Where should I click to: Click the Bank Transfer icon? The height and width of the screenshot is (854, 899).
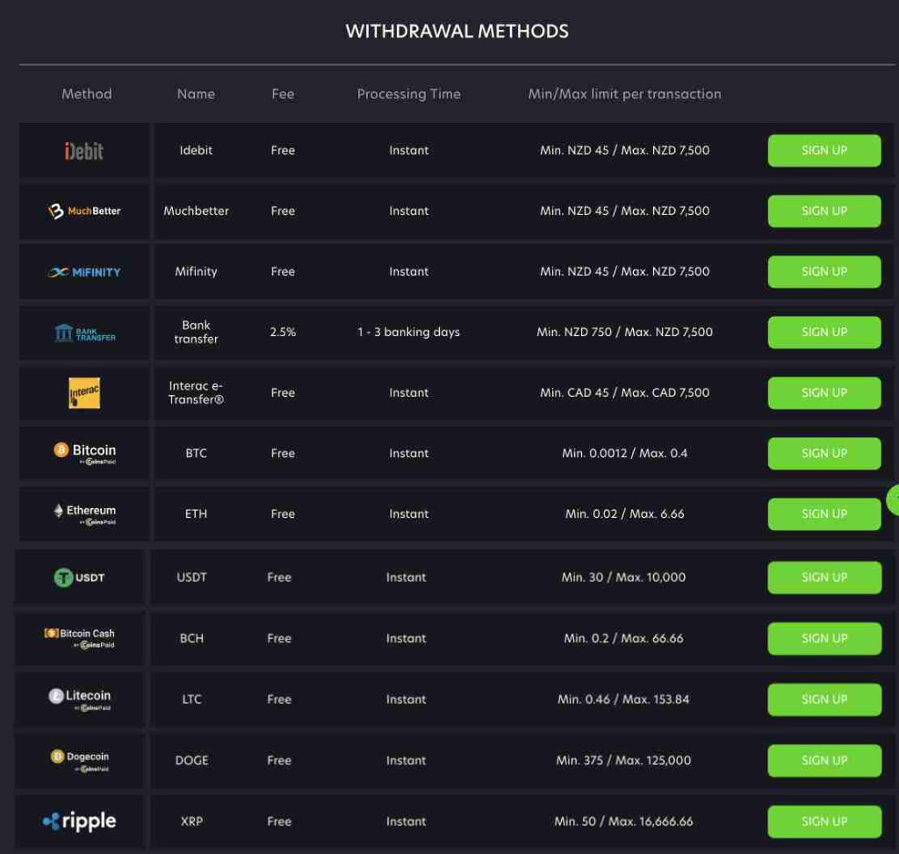pos(83,332)
